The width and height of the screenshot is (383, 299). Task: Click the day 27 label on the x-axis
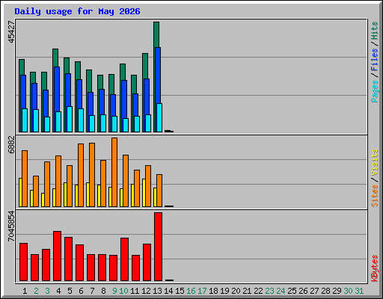tap(314, 291)
